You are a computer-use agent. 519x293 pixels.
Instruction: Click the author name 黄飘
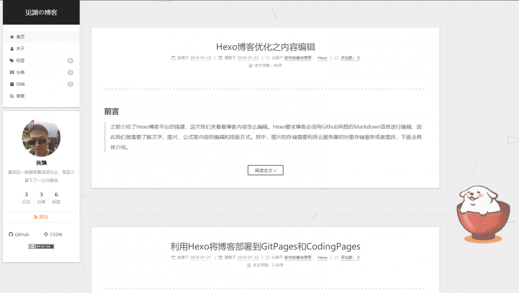(x=41, y=163)
